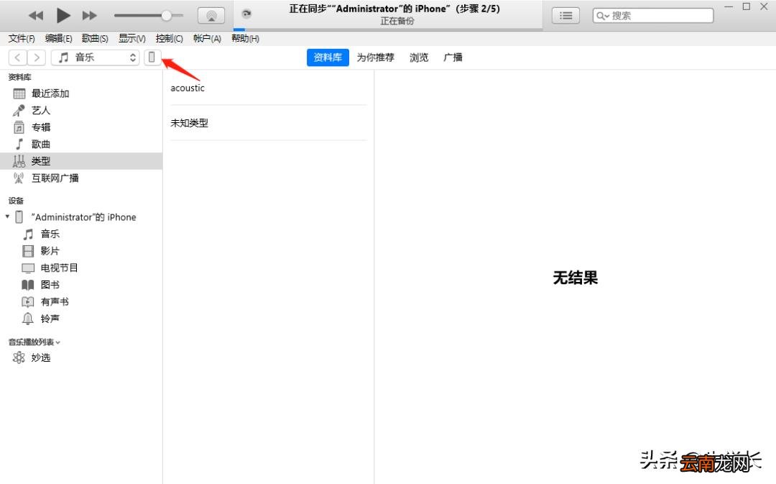The width and height of the screenshot is (776, 484).
Task: Click the 互联网广播 antenna icon
Action: (19, 178)
